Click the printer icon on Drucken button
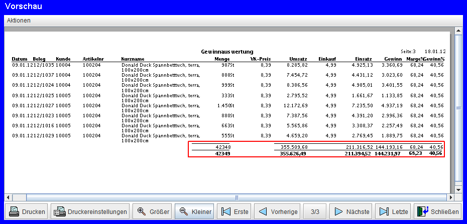Screen dimensions: 467x224 click(14, 212)
